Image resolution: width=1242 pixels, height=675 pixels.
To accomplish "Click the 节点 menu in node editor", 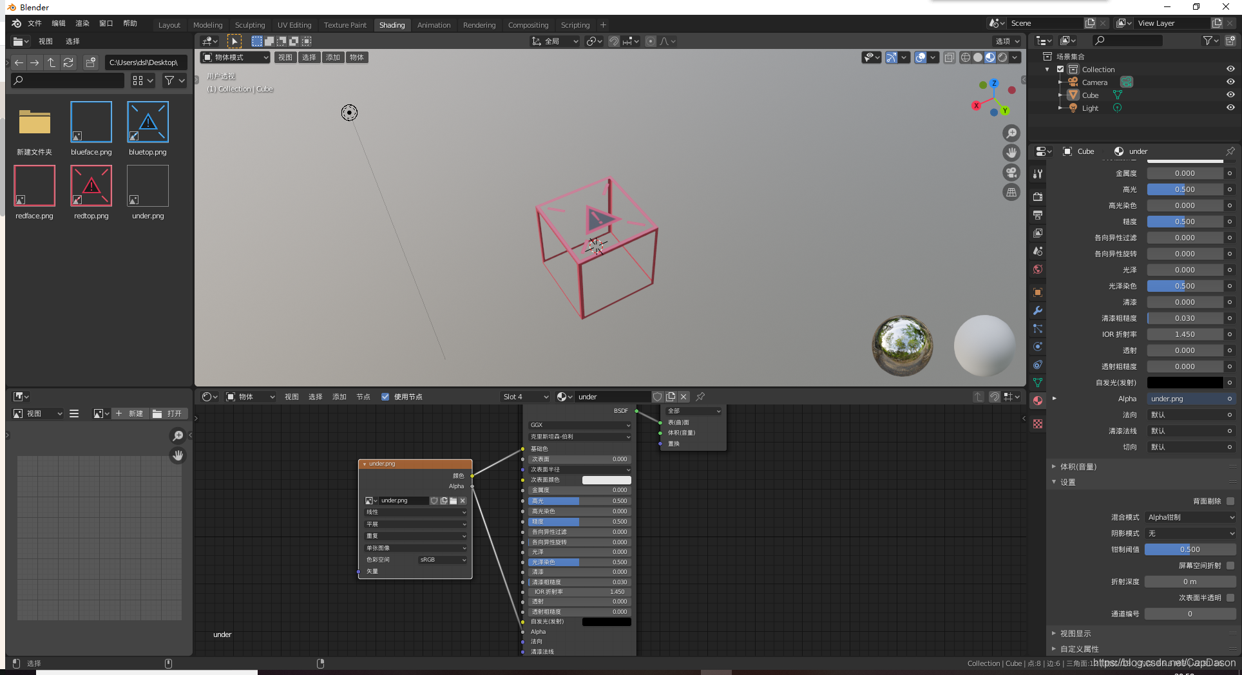I will (363, 397).
